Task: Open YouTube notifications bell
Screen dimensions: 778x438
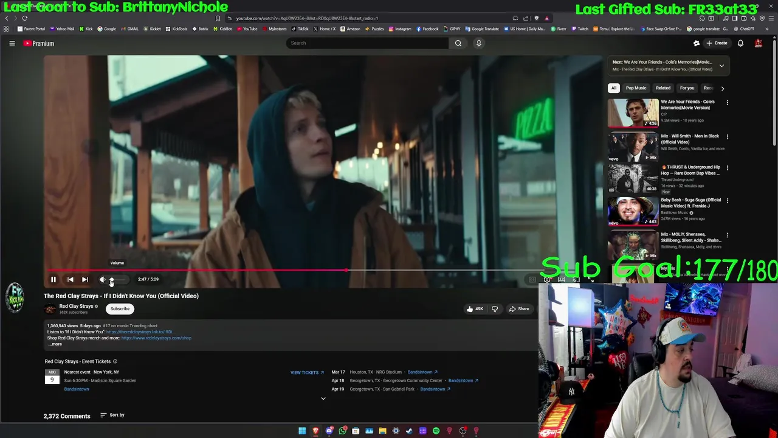Action: tap(740, 43)
